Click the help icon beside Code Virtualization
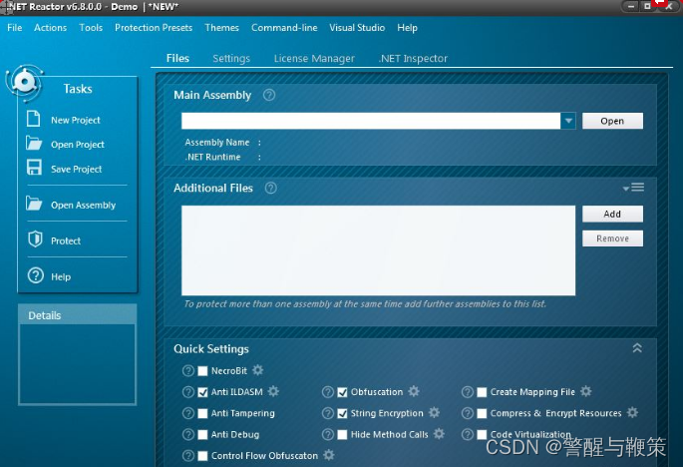This screenshot has height=467, width=683. (x=468, y=434)
